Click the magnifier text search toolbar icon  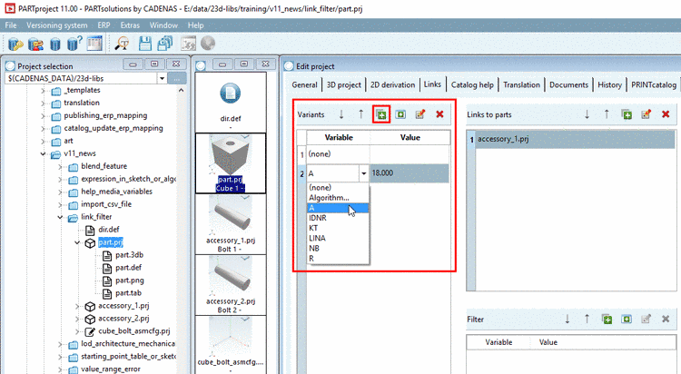(123, 44)
